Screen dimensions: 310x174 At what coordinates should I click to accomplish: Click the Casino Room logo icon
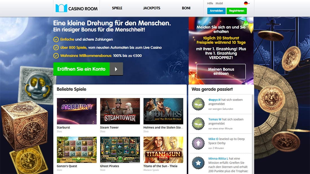[x=61, y=8]
